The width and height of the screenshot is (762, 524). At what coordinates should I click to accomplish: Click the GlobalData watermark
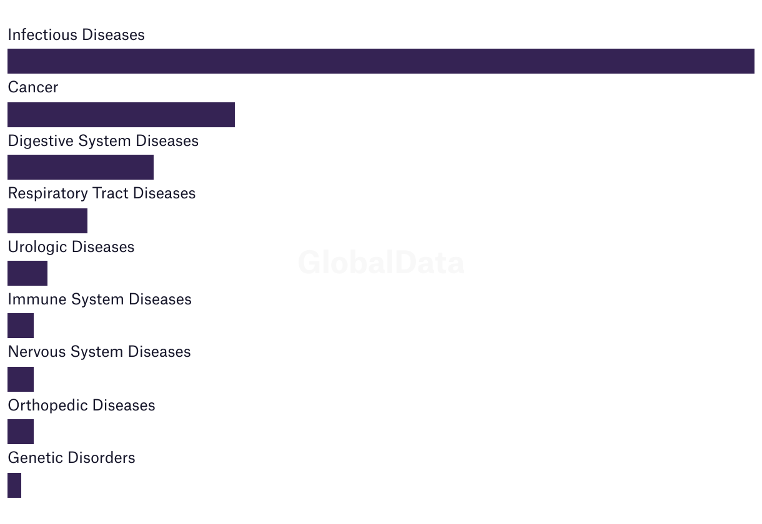click(x=381, y=263)
